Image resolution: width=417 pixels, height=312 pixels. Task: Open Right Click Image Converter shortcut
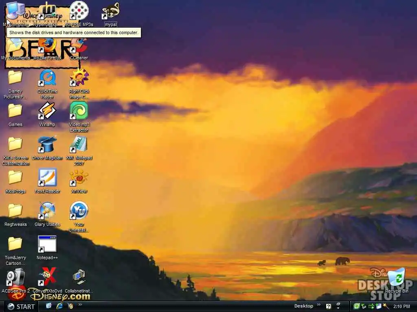tap(79, 84)
